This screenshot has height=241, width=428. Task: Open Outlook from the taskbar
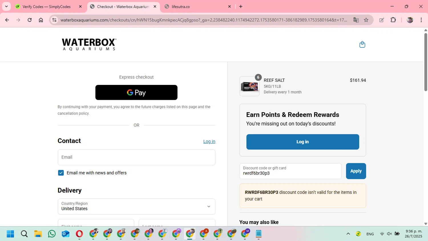[66, 234]
